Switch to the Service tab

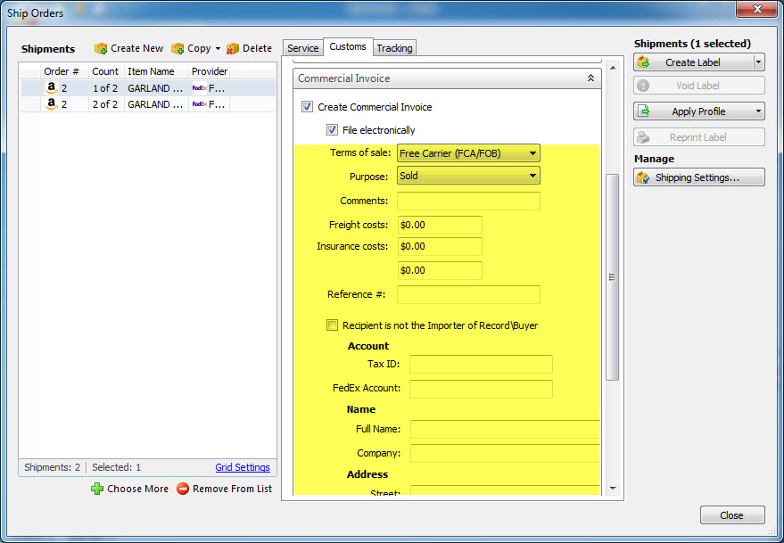(x=302, y=48)
